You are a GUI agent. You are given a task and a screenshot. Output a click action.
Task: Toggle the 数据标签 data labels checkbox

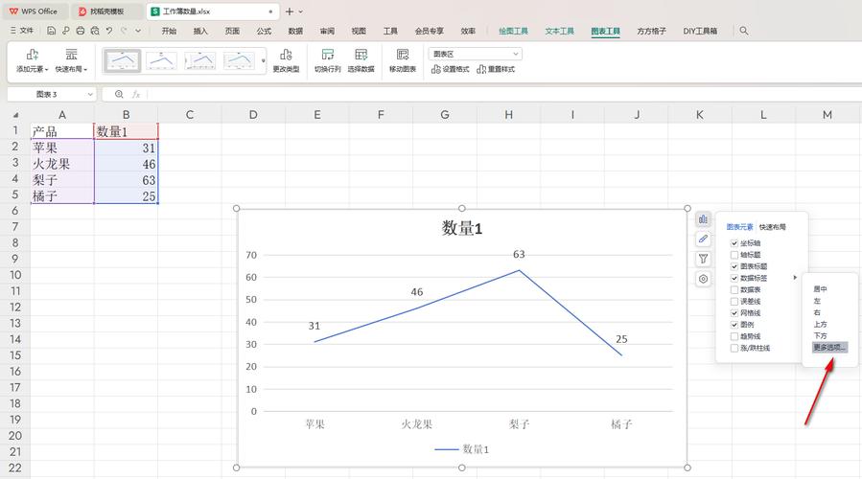point(734,278)
